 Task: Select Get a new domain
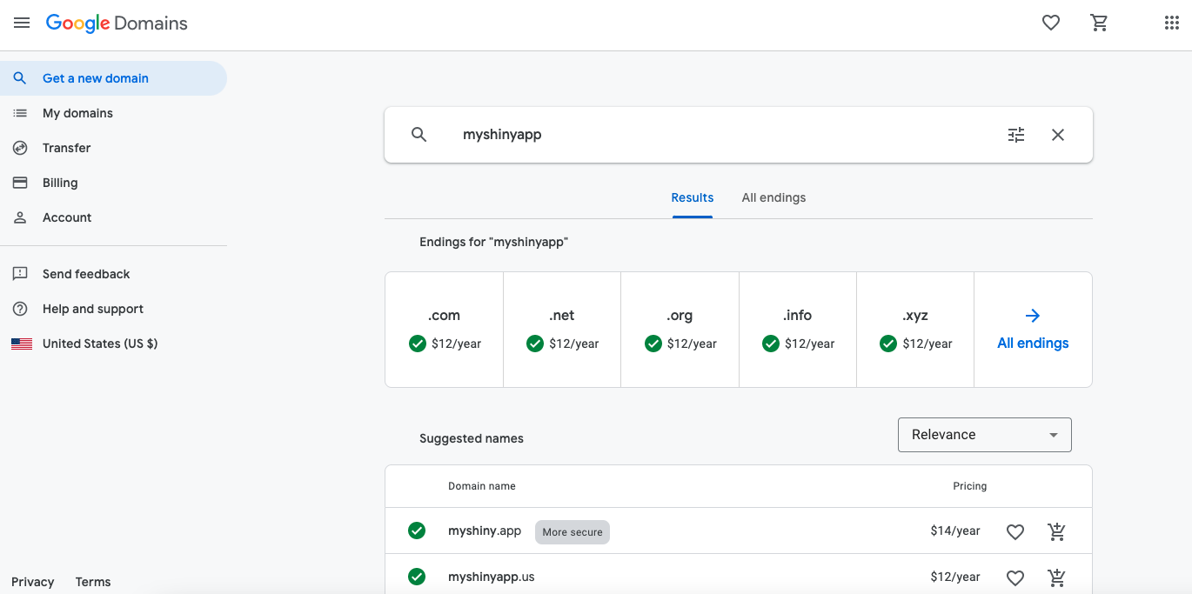[113, 78]
